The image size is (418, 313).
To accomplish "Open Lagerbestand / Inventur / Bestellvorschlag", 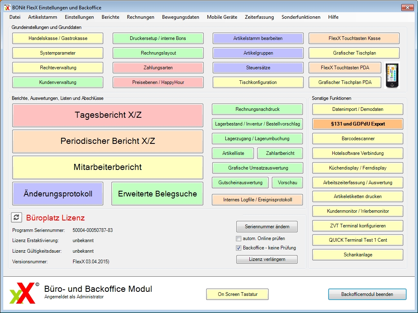I will [x=258, y=124].
